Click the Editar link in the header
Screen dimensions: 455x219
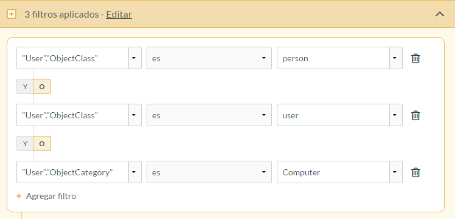(119, 14)
